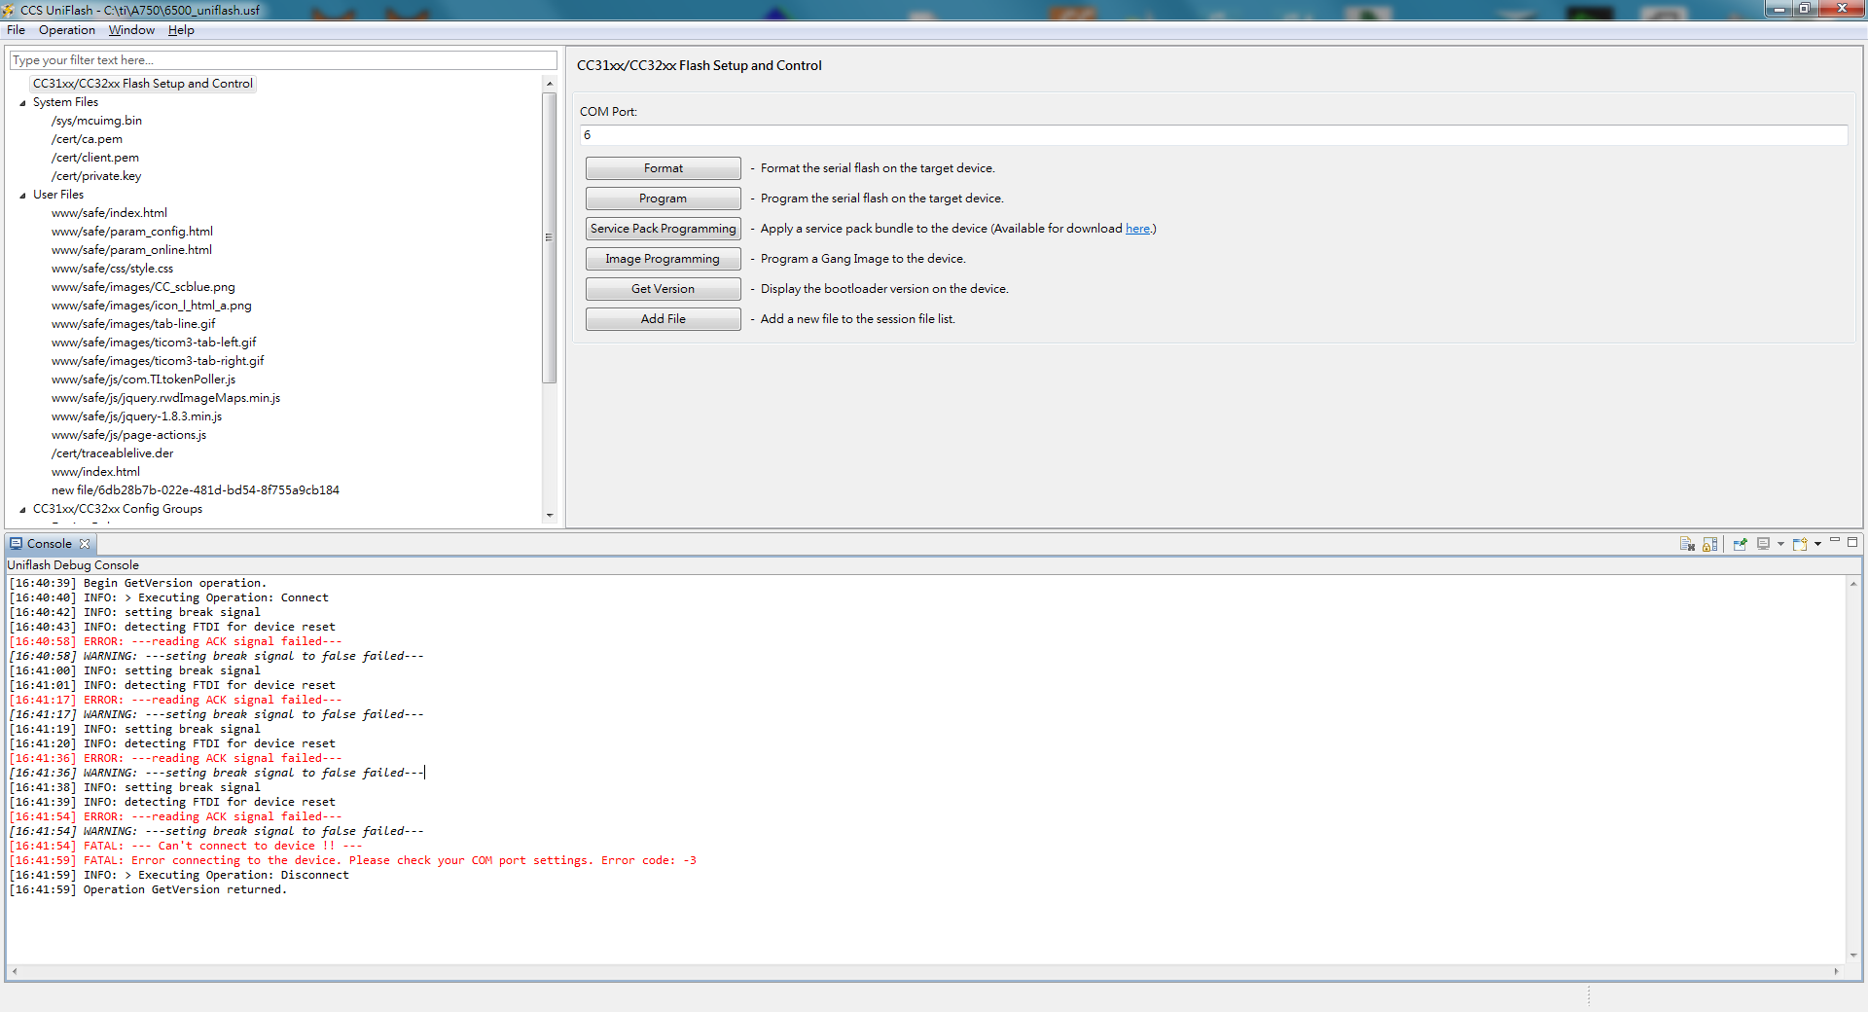Select /cert/traceablelive.der in the tree
Screen dimensions: 1868x1012
[112, 453]
